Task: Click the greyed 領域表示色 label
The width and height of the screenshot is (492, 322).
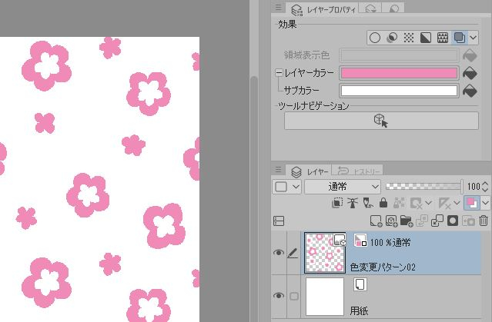Action: tap(306, 55)
